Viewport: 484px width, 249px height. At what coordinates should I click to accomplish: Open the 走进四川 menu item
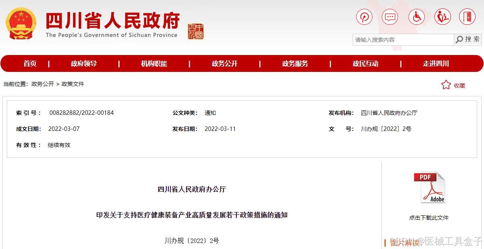coord(436,63)
